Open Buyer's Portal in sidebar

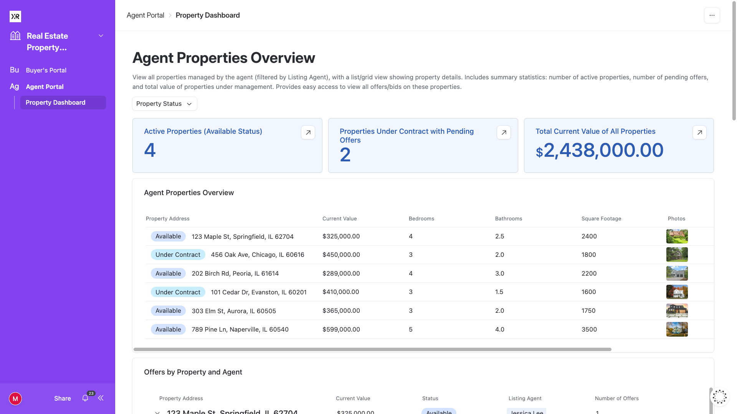click(x=46, y=70)
